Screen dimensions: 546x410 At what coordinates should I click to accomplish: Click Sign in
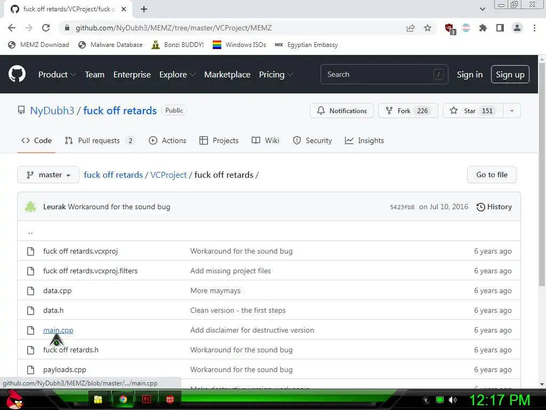click(x=470, y=74)
